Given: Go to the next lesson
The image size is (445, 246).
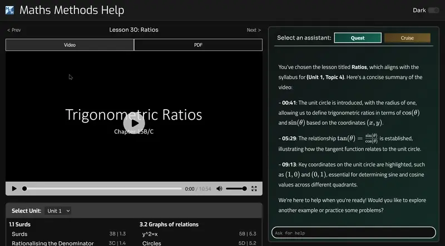Looking at the screenshot, I should pos(254,30).
